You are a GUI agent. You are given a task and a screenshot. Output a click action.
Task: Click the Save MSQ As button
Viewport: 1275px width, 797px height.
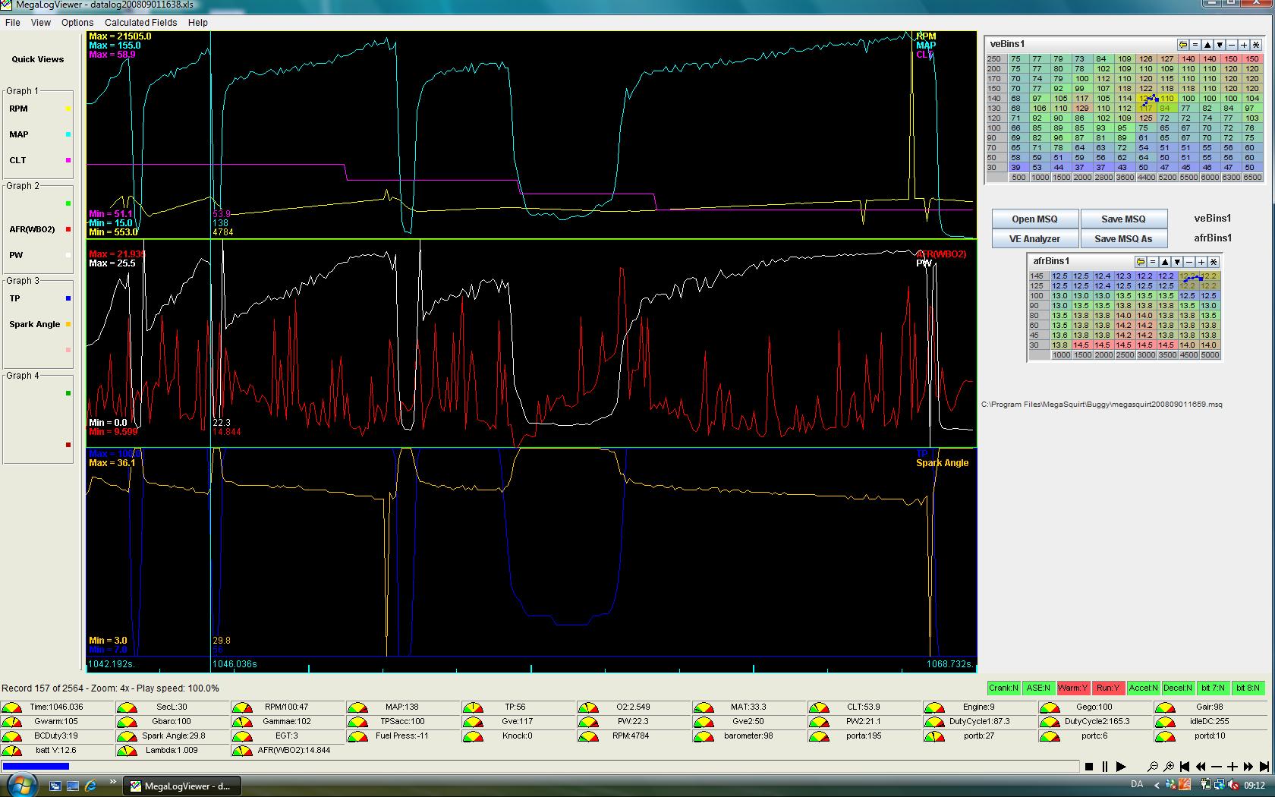pyautogui.click(x=1123, y=238)
